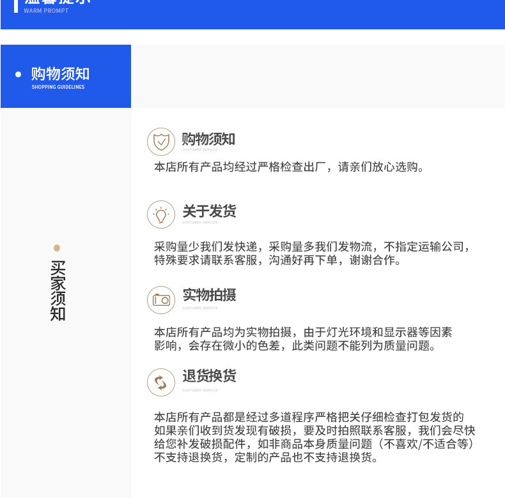Click the shield checkmark icon

click(161, 142)
